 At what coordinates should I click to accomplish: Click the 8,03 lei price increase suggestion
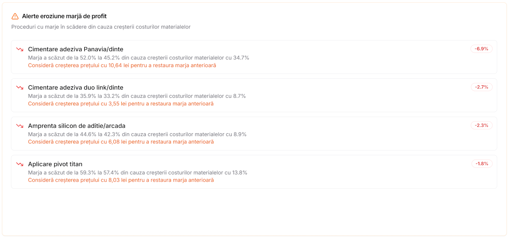coord(121,180)
